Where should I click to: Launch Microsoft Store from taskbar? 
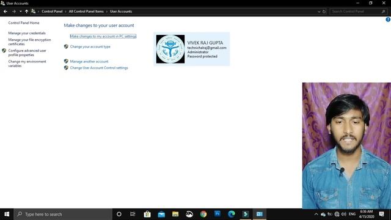pyautogui.click(x=147, y=215)
